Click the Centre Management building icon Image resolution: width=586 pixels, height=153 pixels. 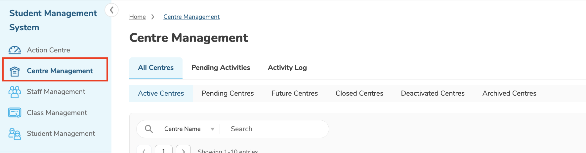[15, 71]
